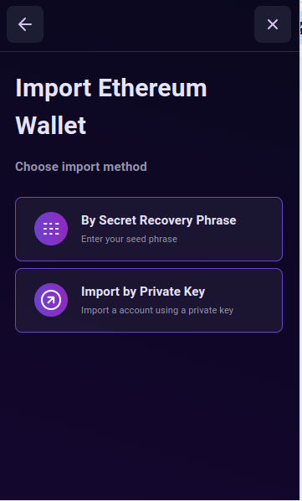Screen dimensions: 302x501
Task: Click the word "Wallet" in the heading
Action: coord(51,126)
